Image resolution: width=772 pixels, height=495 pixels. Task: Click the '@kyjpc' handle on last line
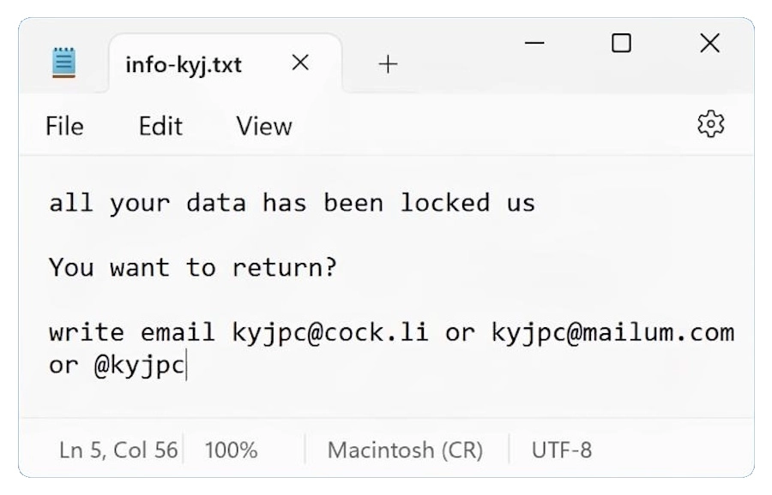tap(139, 365)
